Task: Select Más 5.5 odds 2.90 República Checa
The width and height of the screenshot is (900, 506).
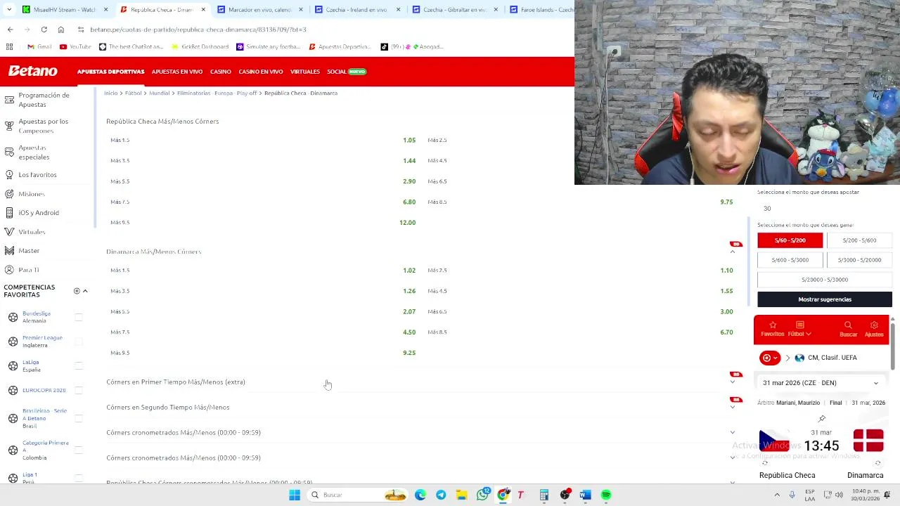Action: [x=409, y=181]
